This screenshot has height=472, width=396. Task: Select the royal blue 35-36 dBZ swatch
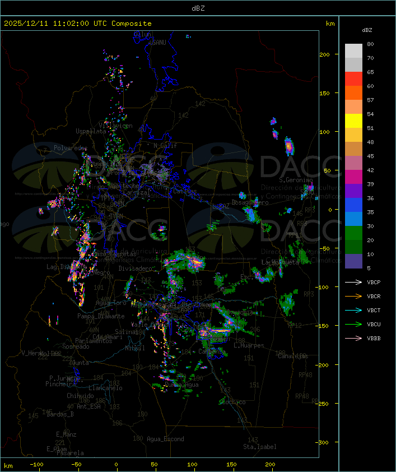click(x=353, y=205)
